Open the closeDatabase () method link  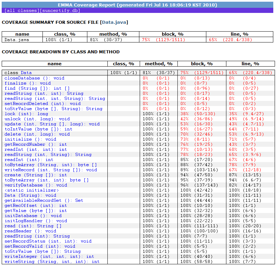(34, 78)
